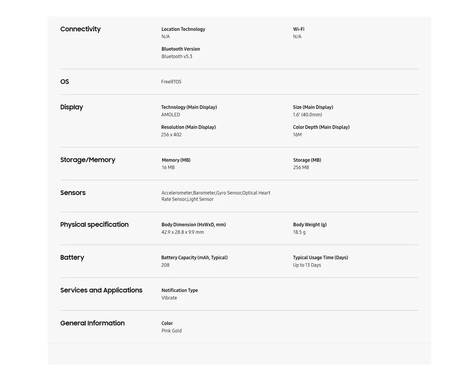Click the Notification Type label
The height and width of the screenshot is (371, 476).
click(x=179, y=290)
